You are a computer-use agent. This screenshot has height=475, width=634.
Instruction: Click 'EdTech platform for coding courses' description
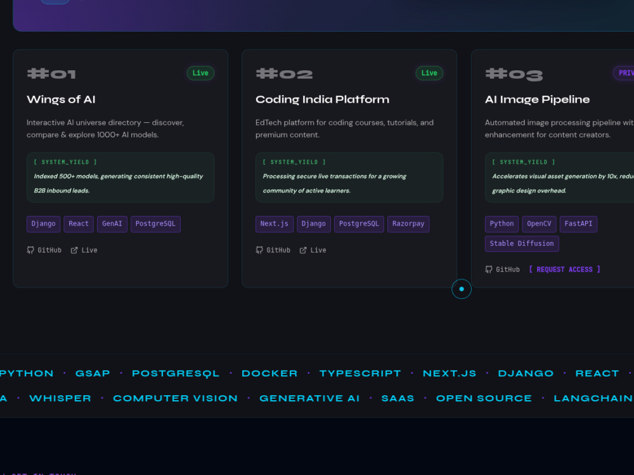pyautogui.click(x=344, y=129)
